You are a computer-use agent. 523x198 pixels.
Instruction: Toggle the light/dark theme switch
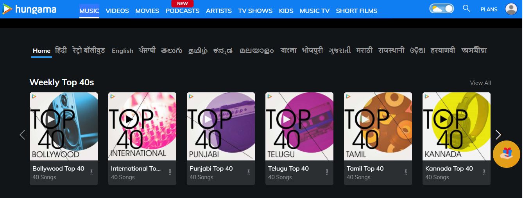(442, 8)
